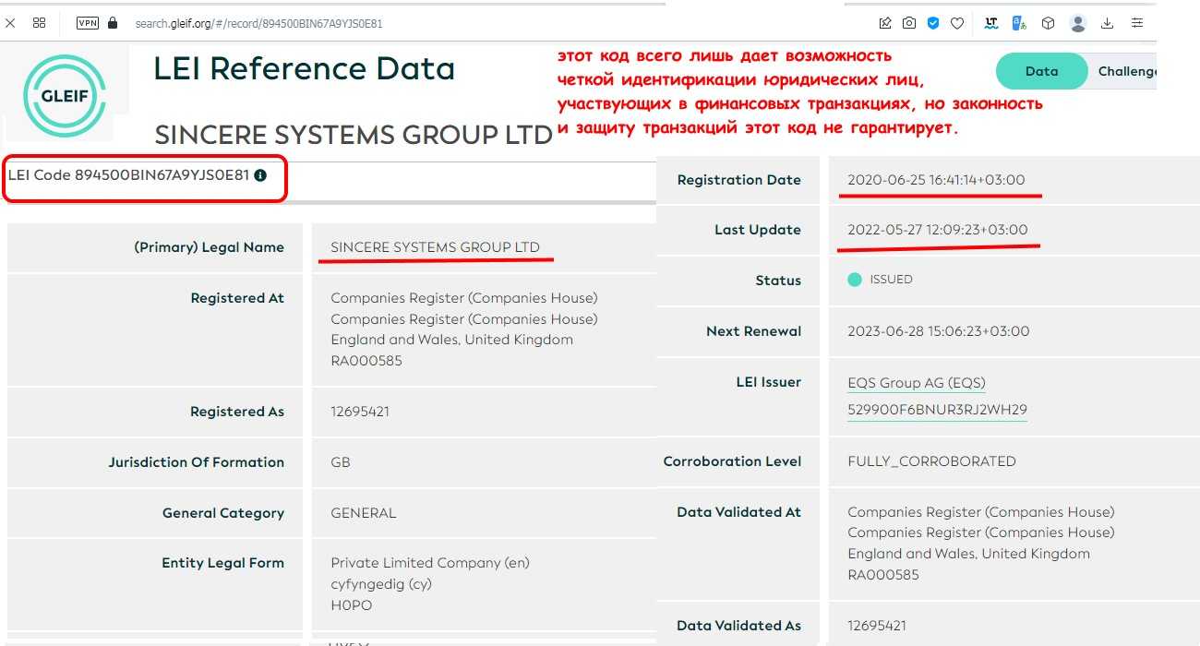Click the info icon beside LEI Code

tap(260, 175)
